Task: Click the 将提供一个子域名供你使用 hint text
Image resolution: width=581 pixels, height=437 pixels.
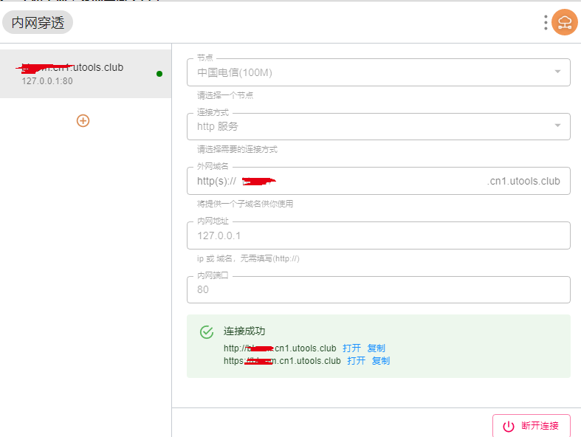Action: pyautogui.click(x=245, y=204)
